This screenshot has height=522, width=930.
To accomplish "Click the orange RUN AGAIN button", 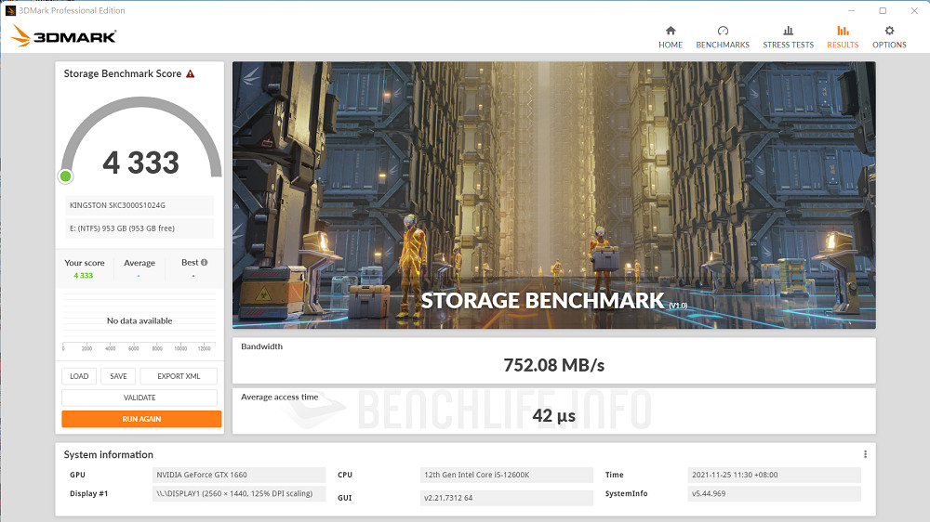I will (x=141, y=419).
